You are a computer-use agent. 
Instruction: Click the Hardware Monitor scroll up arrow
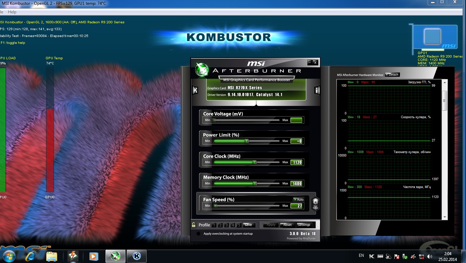(x=445, y=83)
